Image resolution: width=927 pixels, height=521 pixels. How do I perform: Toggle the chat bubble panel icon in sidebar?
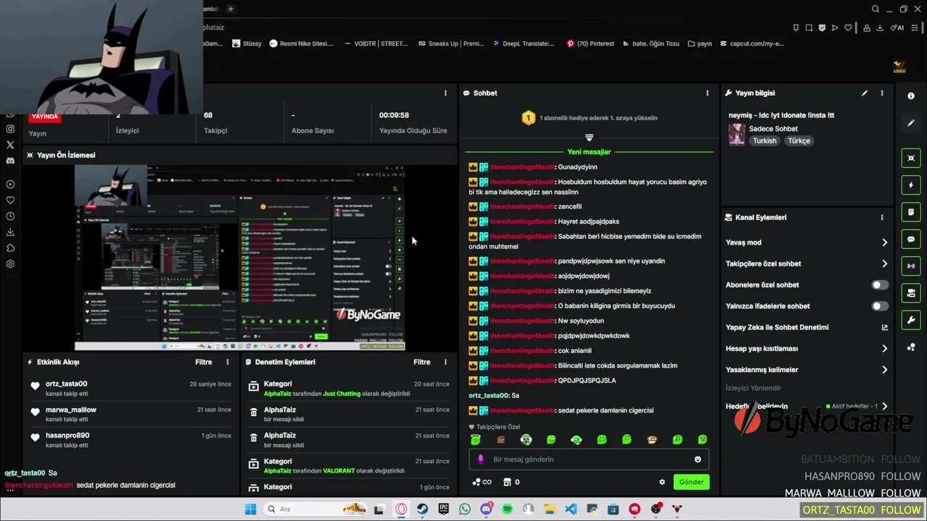pyautogui.click(x=911, y=240)
